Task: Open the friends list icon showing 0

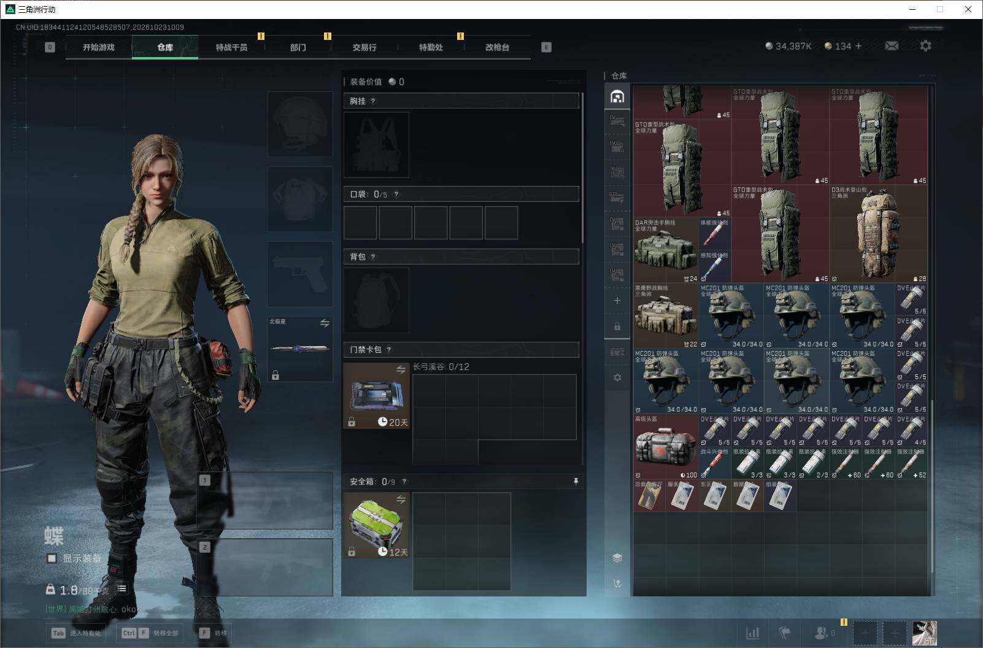Action: pyautogui.click(x=824, y=633)
